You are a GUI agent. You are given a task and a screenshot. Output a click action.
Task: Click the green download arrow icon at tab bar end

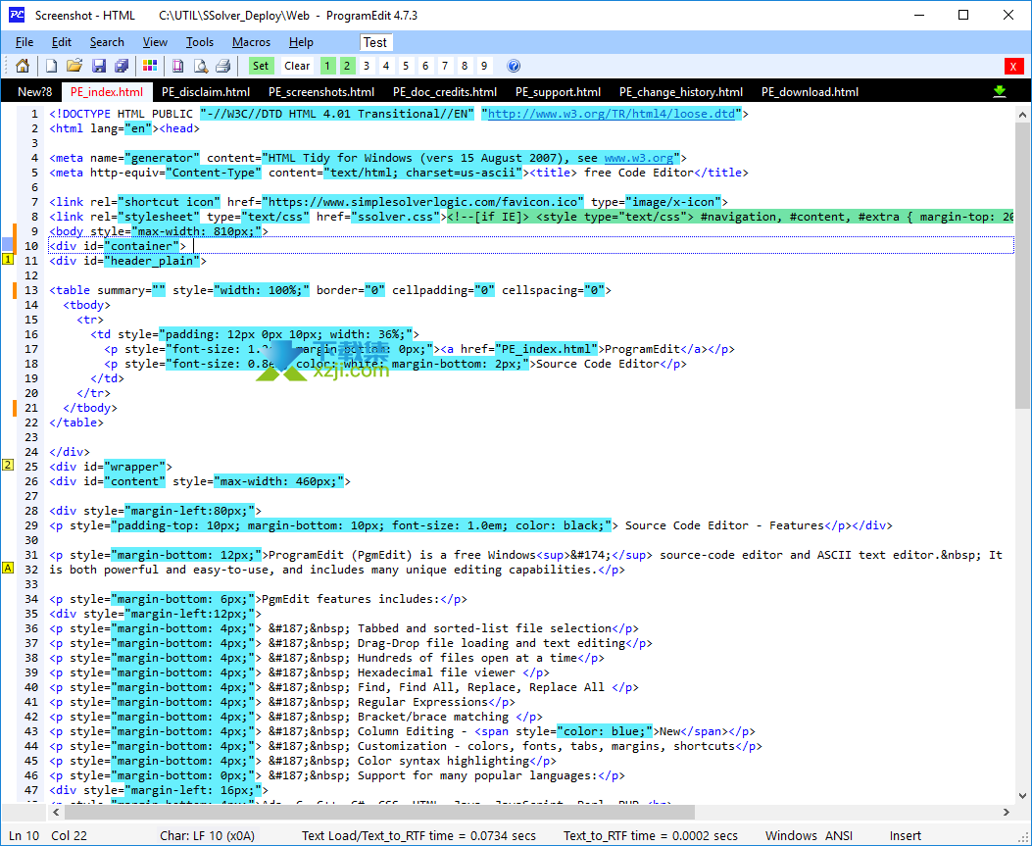click(1000, 91)
